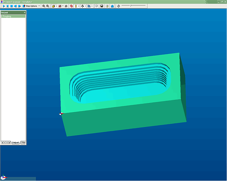
Task: Click the boxed down-arrow icon
Action: [97, 6]
